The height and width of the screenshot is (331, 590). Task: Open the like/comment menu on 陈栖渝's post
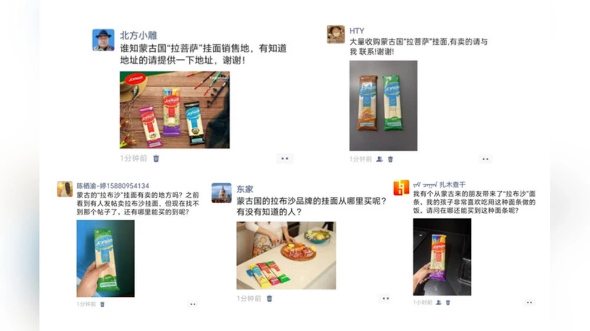193,304
